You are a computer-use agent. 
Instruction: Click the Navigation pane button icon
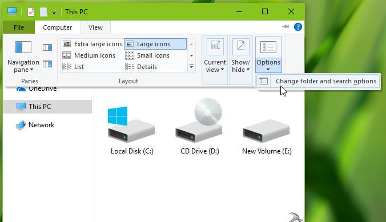[23, 47]
